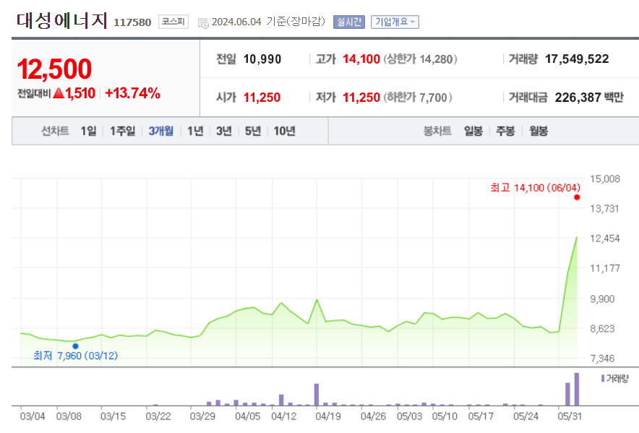Click the +13.74% change rate
The height and width of the screenshot is (433, 639).
pos(132,93)
